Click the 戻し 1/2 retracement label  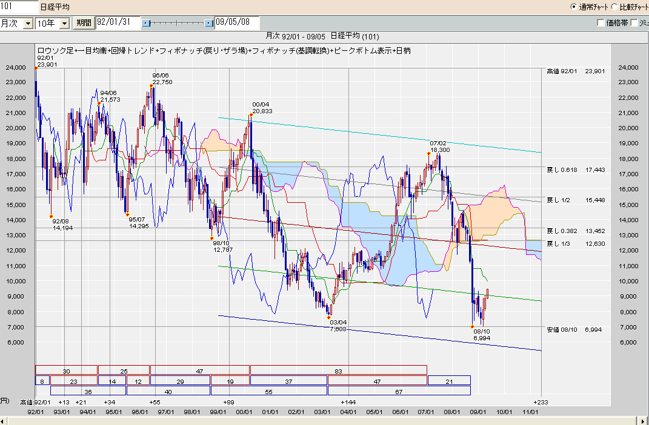coord(558,200)
